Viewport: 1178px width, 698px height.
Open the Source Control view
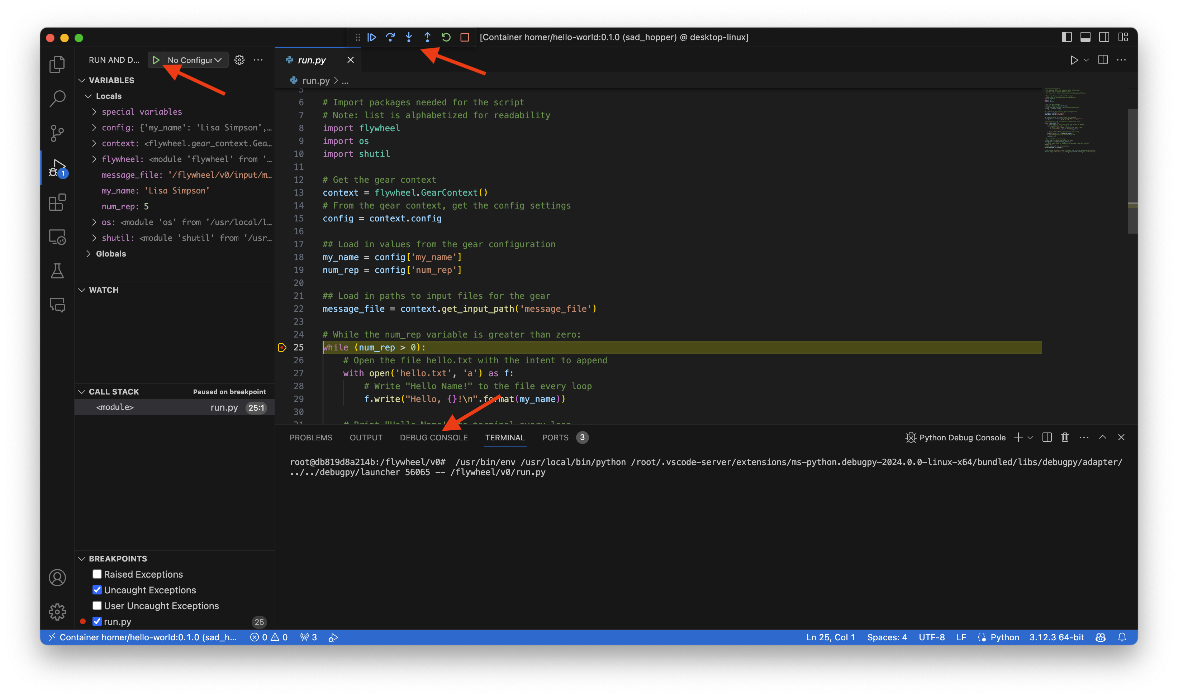point(57,133)
